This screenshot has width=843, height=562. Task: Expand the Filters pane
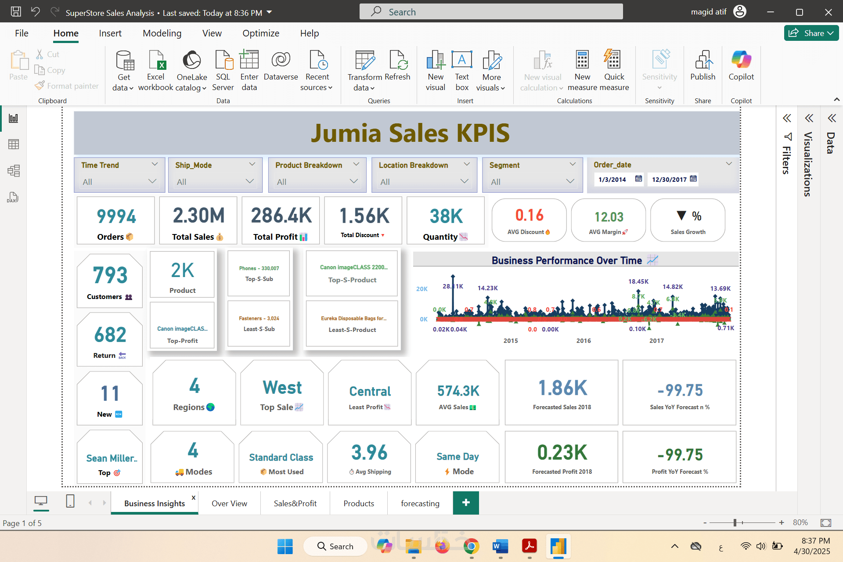pos(786,118)
